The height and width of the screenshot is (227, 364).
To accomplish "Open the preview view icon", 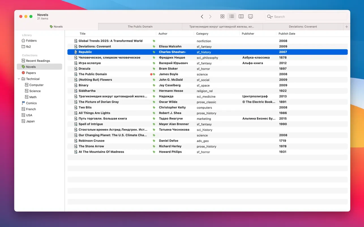I will click(x=250, y=17).
